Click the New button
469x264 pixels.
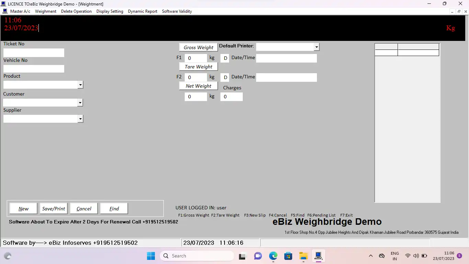(x=23, y=208)
